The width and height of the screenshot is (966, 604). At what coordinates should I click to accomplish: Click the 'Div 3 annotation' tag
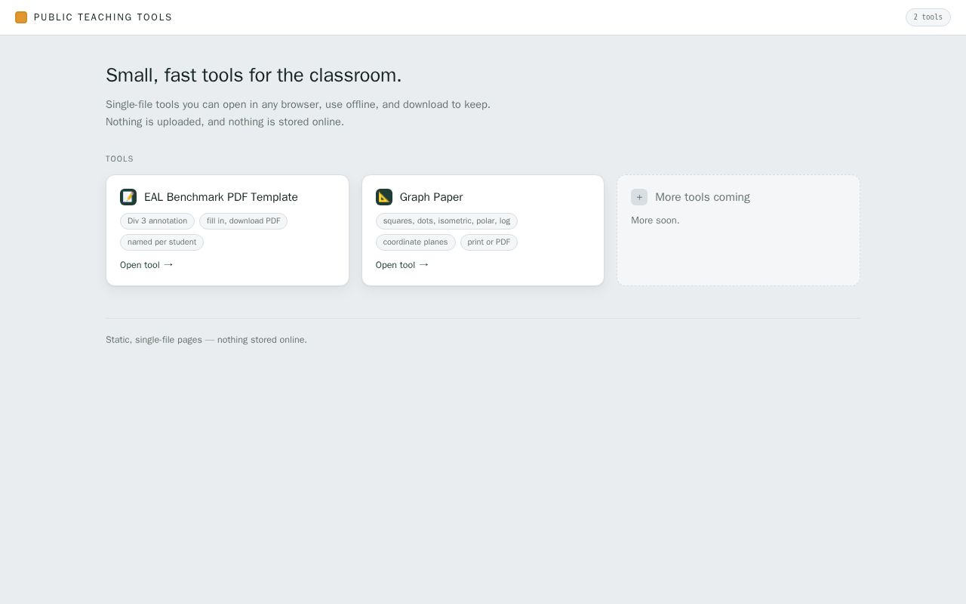(x=157, y=221)
